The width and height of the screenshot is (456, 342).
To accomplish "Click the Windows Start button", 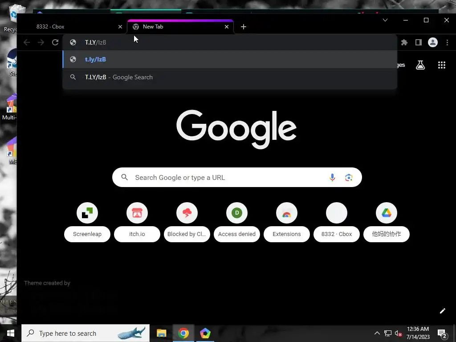I will pos(11,333).
